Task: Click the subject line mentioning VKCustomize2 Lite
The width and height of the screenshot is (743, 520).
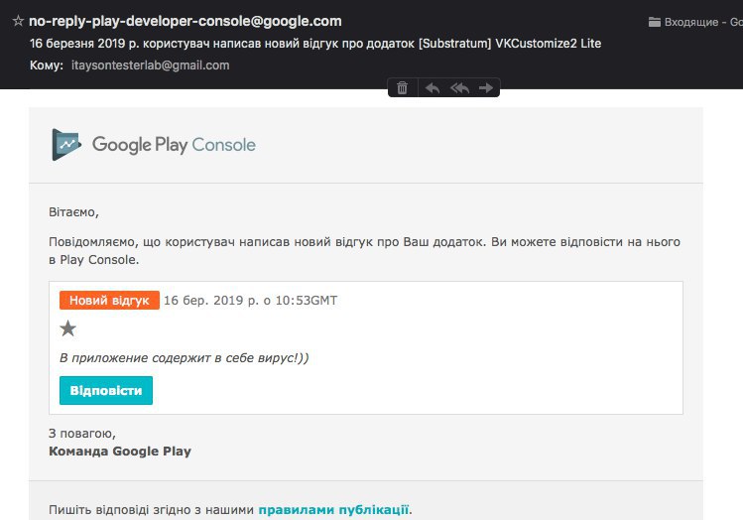Action: click(x=315, y=44)
